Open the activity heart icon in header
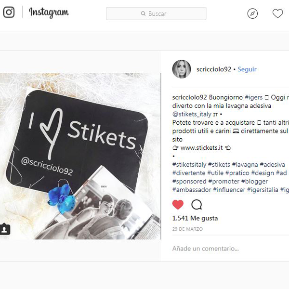 click(x=277, y=13)
